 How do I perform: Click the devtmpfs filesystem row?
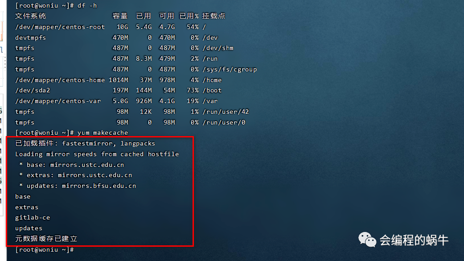pyautogui.click(x=117, y=37)
